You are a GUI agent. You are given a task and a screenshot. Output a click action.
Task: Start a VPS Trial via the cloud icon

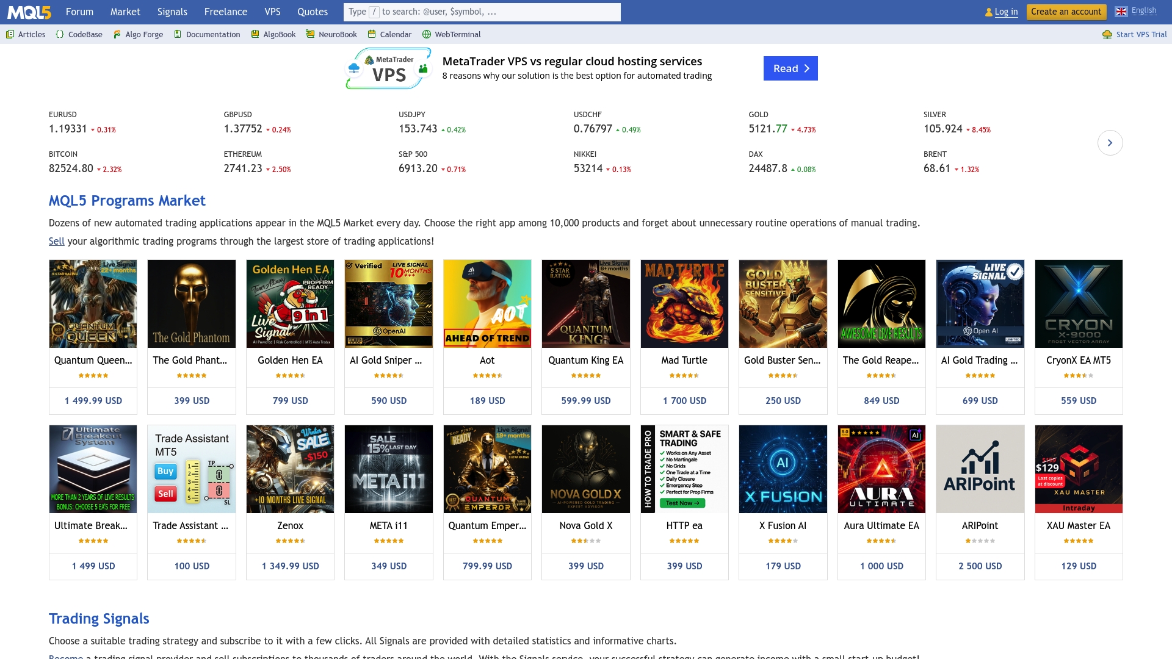tap(1108, 34)
